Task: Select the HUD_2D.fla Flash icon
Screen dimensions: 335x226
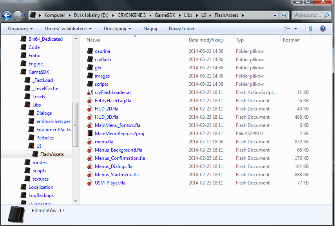Action: (x=90, y=109)
